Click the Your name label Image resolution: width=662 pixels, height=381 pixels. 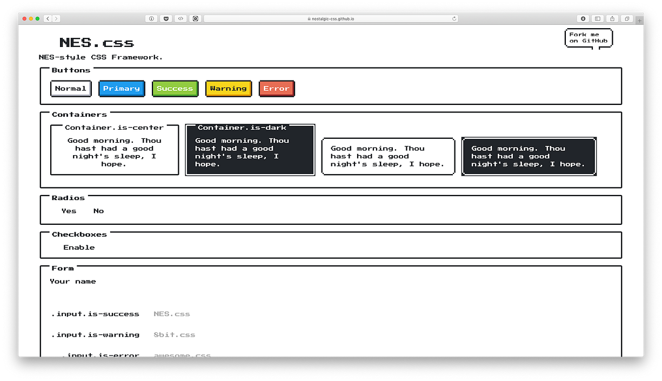coord(73,282)
